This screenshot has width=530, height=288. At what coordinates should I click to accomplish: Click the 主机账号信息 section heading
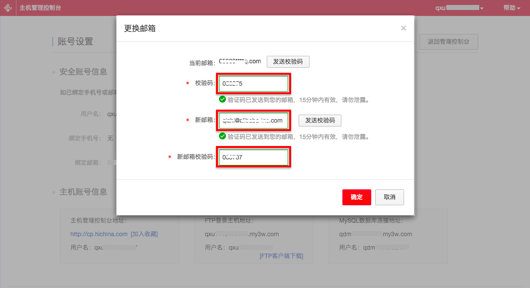click(x=83, y=192)
